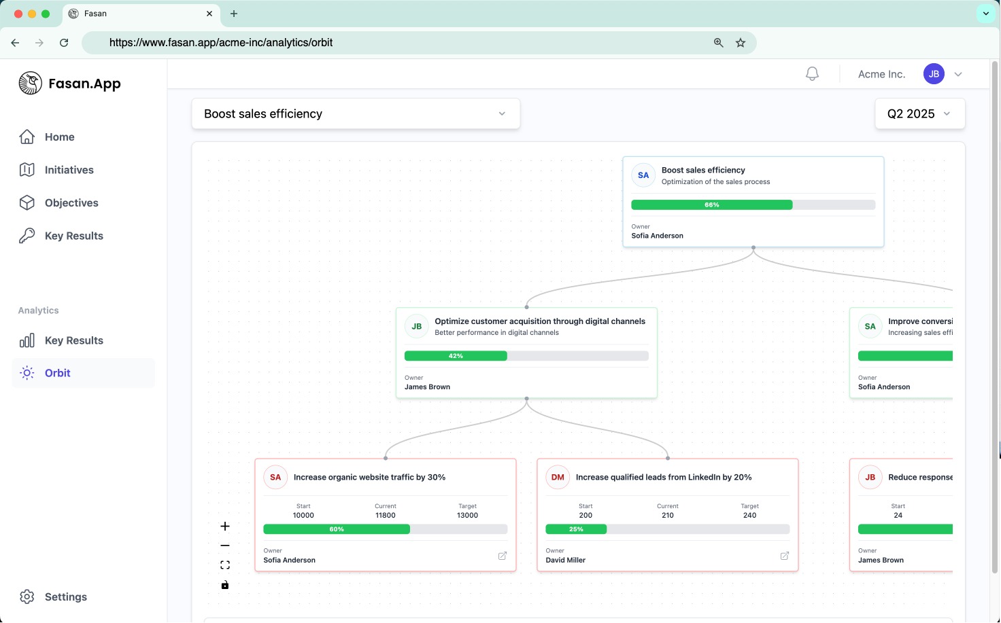Expand the account menu chevron

[958, 74]
